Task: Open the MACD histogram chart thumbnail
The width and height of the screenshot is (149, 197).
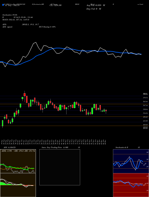Action: click(x=18, y=185)
